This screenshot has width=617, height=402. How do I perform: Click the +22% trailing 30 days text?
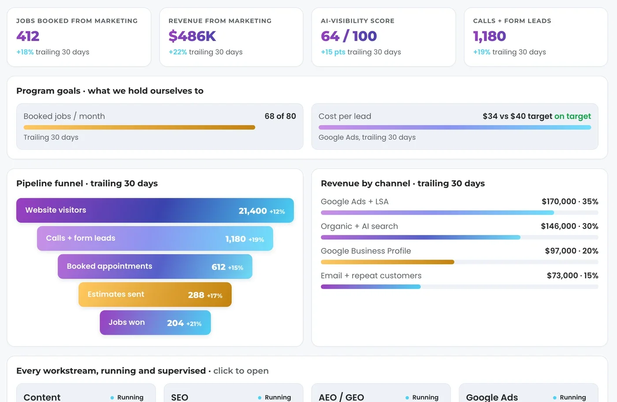click(x=205, y=52)
